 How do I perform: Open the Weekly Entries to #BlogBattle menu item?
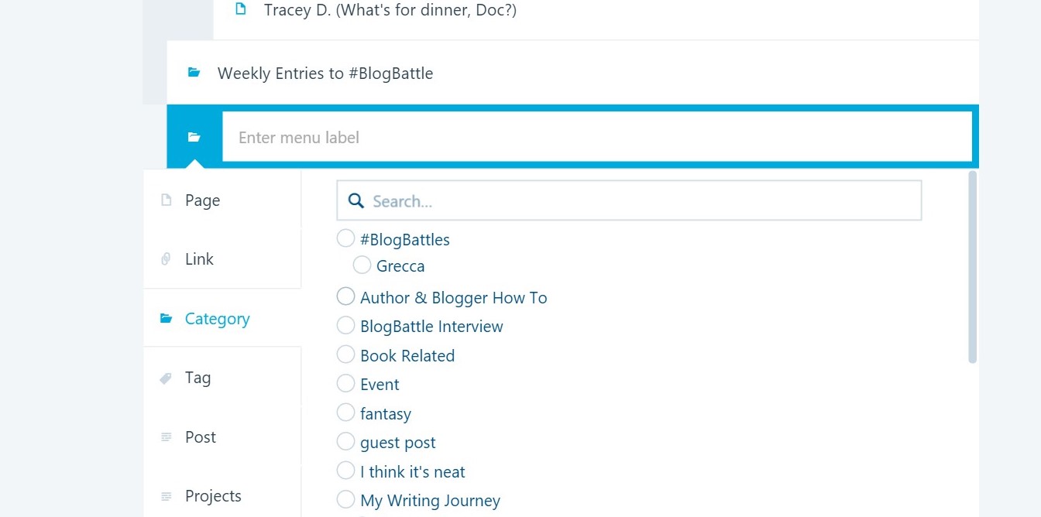[x=325, y=74]
